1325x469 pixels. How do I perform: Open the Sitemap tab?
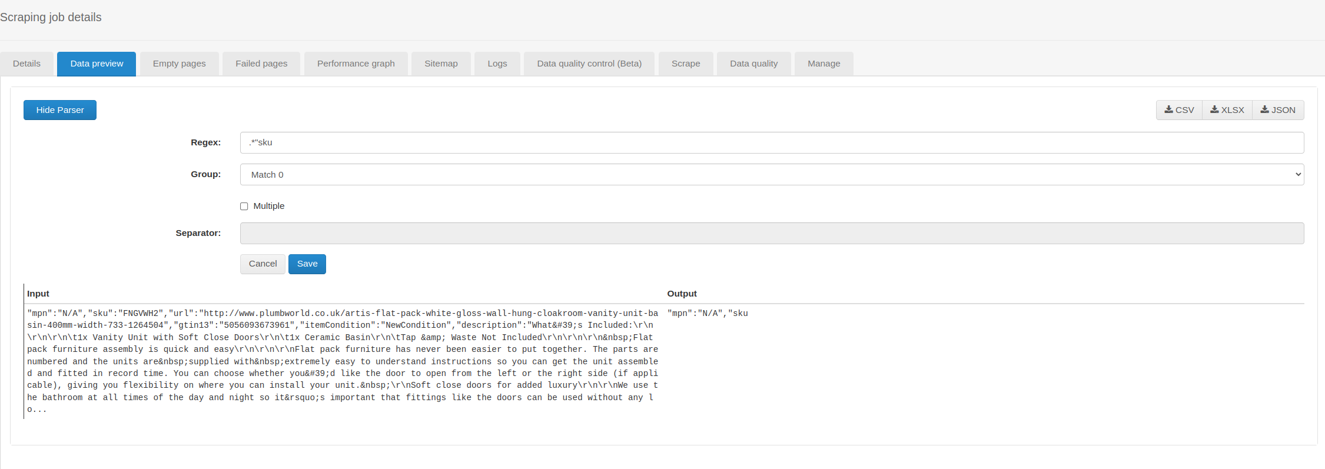(x=441, y=64)
